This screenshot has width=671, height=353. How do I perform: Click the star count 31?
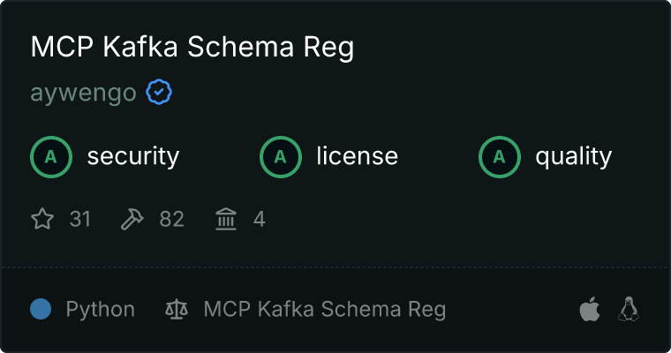(80, 219)
